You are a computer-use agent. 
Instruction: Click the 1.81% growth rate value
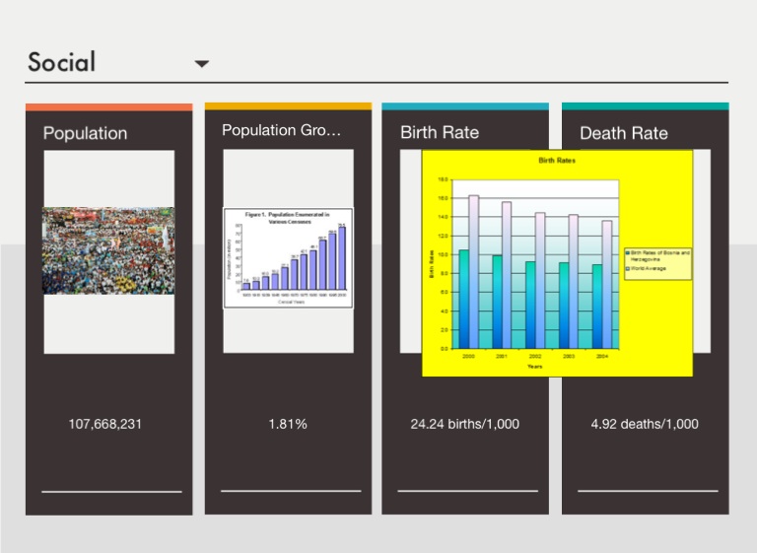pos(288,424)
